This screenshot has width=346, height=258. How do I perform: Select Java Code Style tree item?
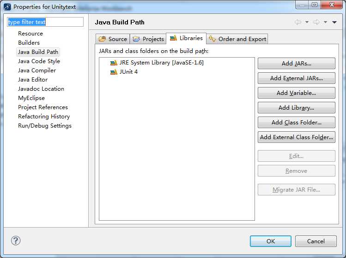[39, 61]
